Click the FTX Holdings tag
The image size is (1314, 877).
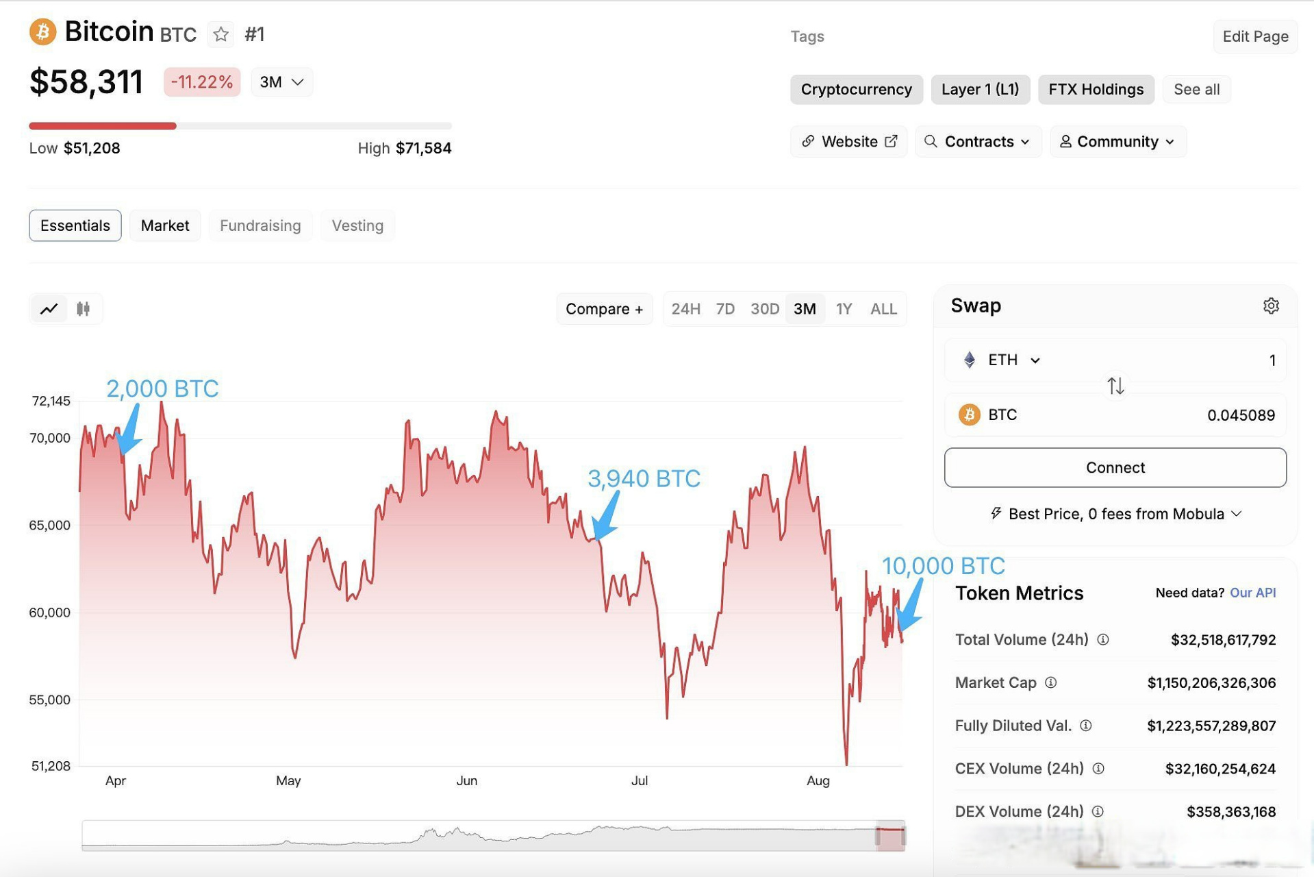[x=1096, y=90]
